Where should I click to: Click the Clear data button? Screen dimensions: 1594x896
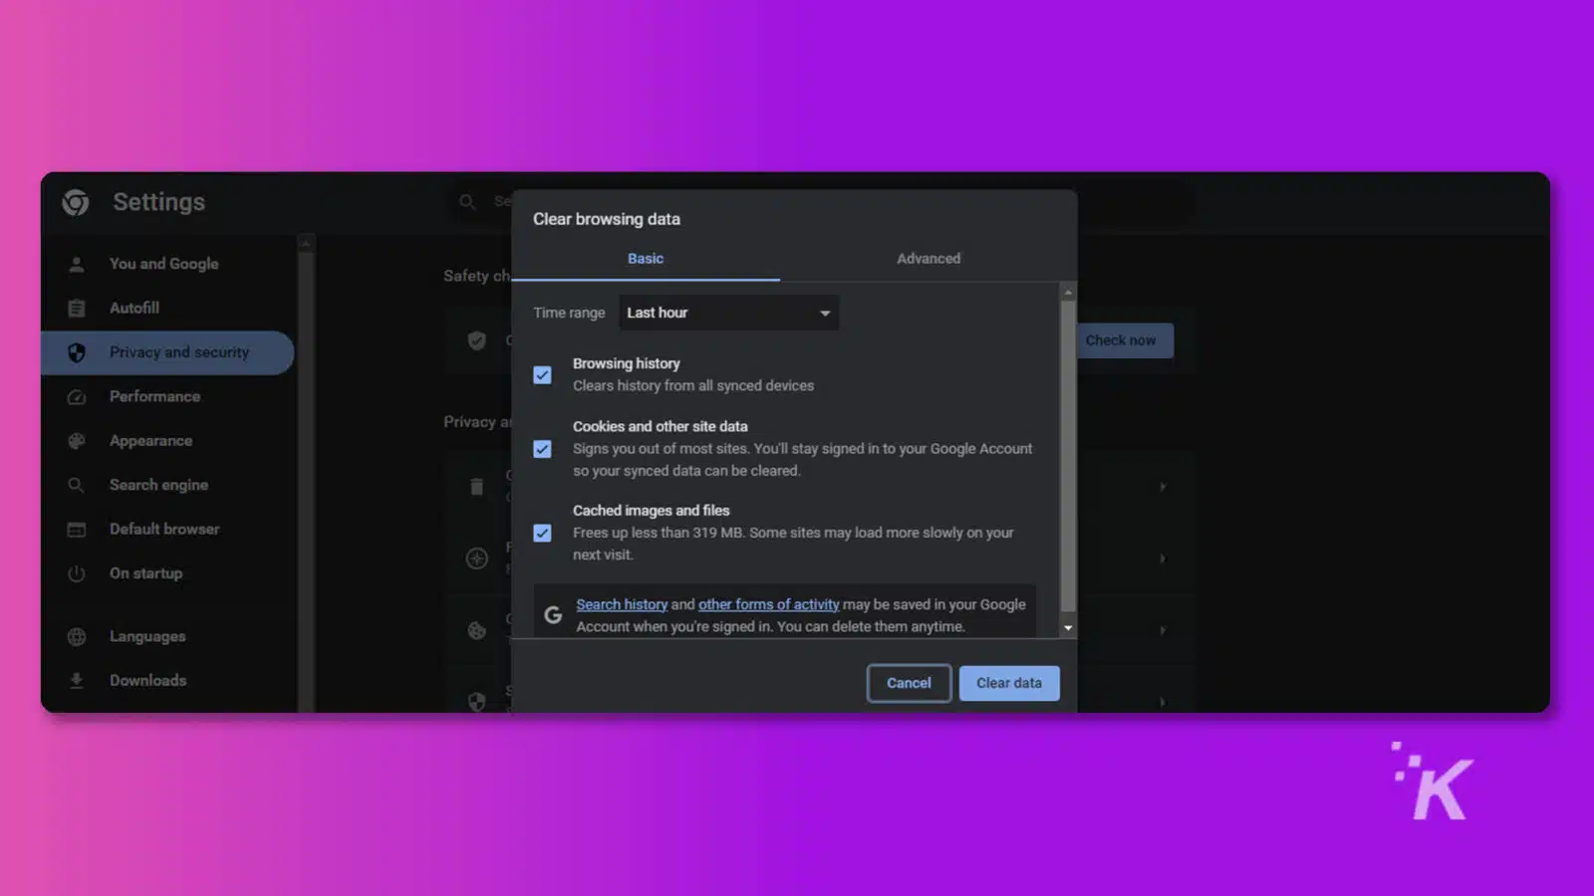pyautogui.click(x=1009, y=683)
